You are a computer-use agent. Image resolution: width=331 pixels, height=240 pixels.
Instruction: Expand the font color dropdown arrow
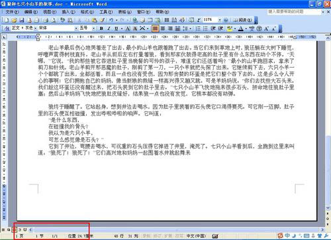coord(246,29)
